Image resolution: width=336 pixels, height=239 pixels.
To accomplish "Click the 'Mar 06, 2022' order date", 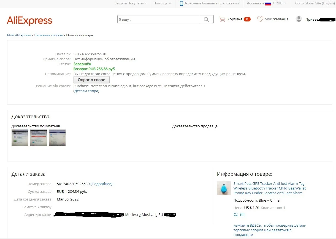I will [x=68, y=199].
